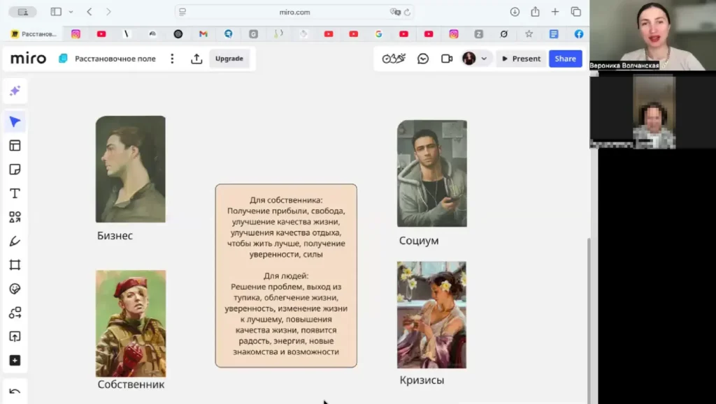Select the Sticky note tool
This screenshot has width=716, height=404.
tap(15, 170)
